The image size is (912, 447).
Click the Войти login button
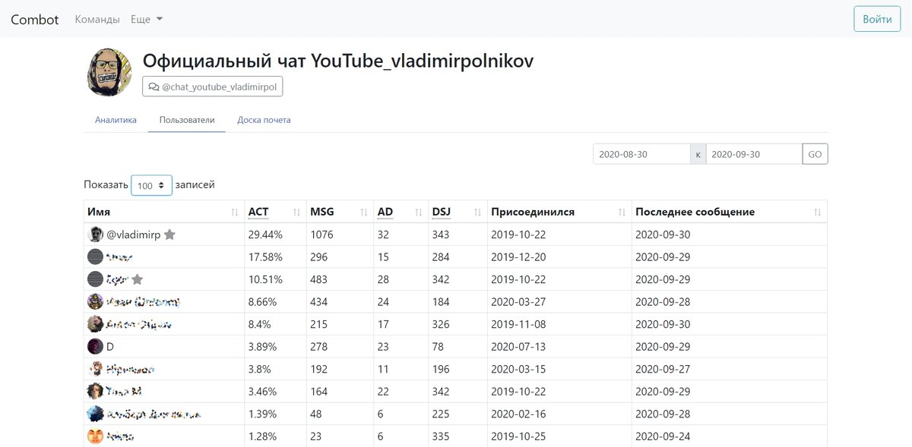click(877, 19)
